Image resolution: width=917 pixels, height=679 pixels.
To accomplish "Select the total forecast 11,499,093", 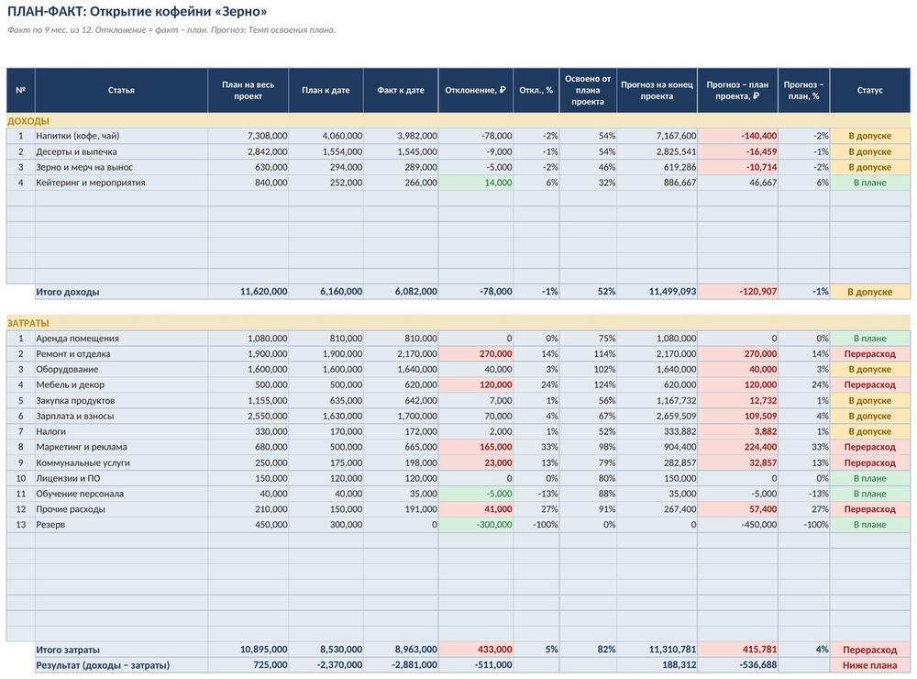I will [x=657, y=292].
